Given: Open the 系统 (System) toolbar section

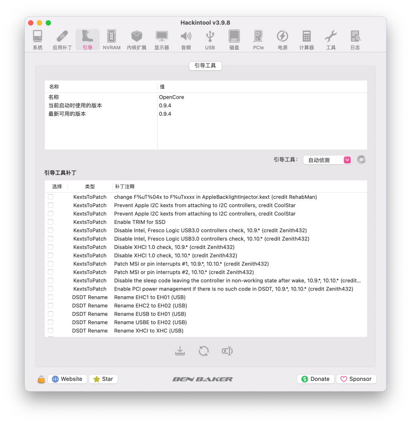Looking at the screenshot, I should point(38,40).
